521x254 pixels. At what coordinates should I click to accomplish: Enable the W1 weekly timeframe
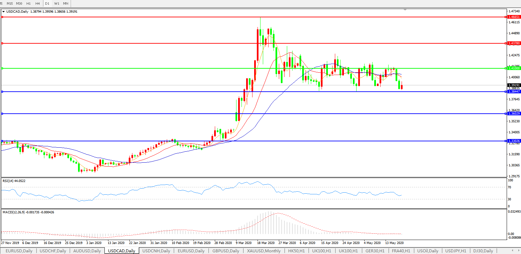(x=56, y=3)
